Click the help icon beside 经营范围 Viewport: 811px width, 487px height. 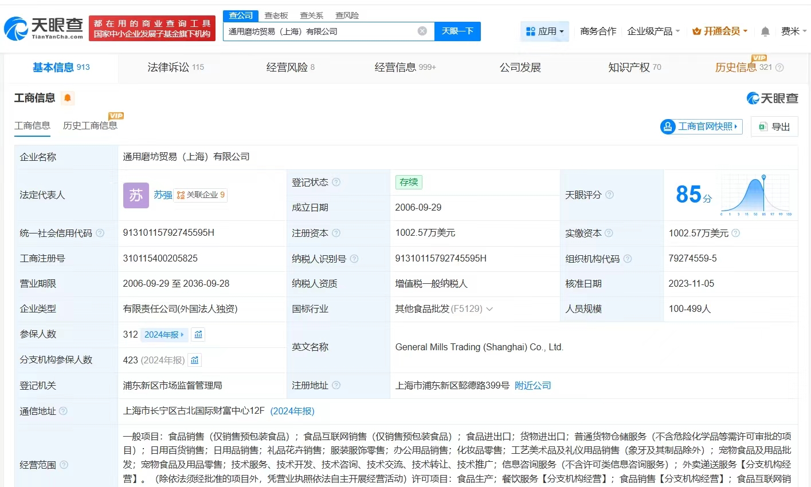point(64,465)
